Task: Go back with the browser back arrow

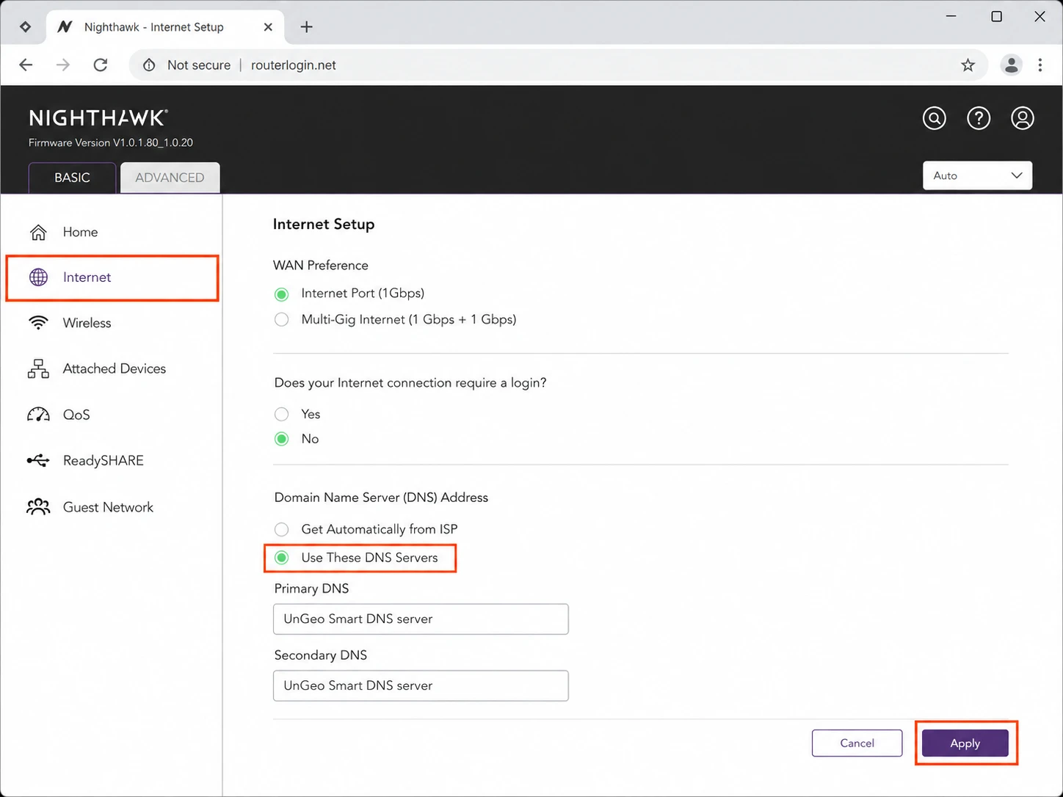Action: point(26,65)
